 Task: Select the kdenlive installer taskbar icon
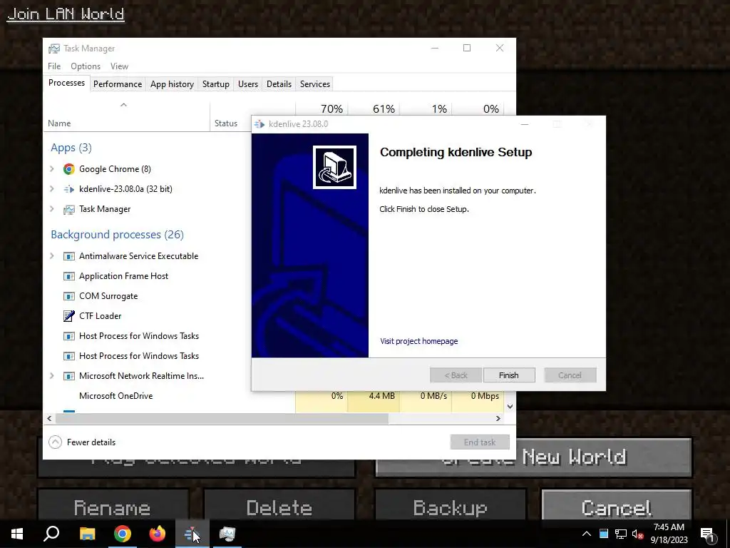pos(192,534)
